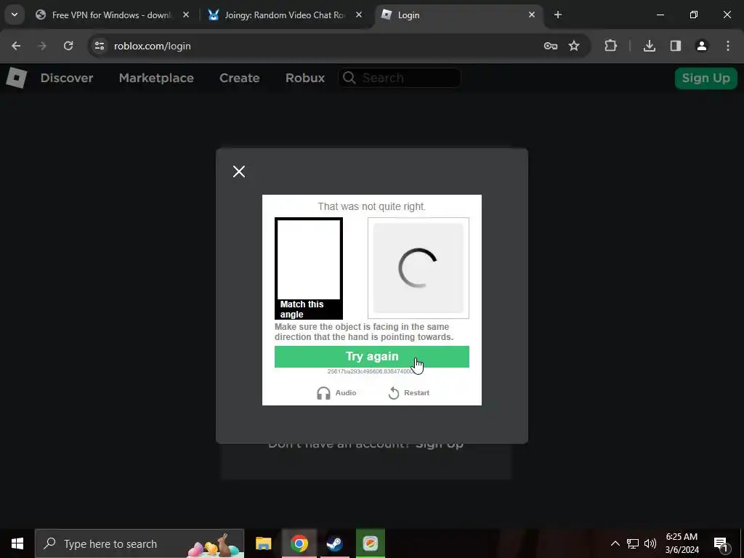The width and height of the screenshot is (744, 558).
Task: Go to the Create page
Action: coord(239,78)
